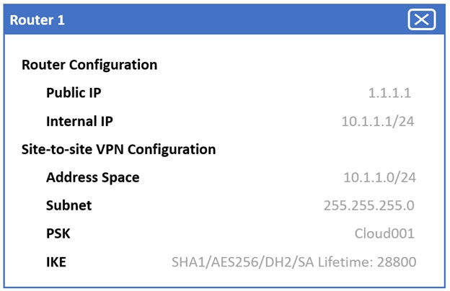
Task: Select the 10.1.1.0/24 address space value
Action: click(x=379, y=177)
